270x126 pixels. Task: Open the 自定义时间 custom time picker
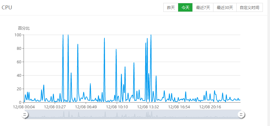tap(250, 7)
